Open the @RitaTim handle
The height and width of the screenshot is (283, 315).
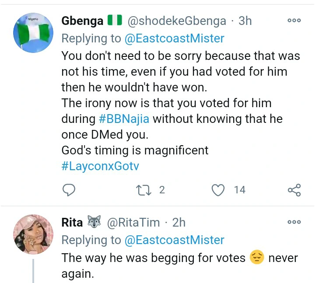133,223
